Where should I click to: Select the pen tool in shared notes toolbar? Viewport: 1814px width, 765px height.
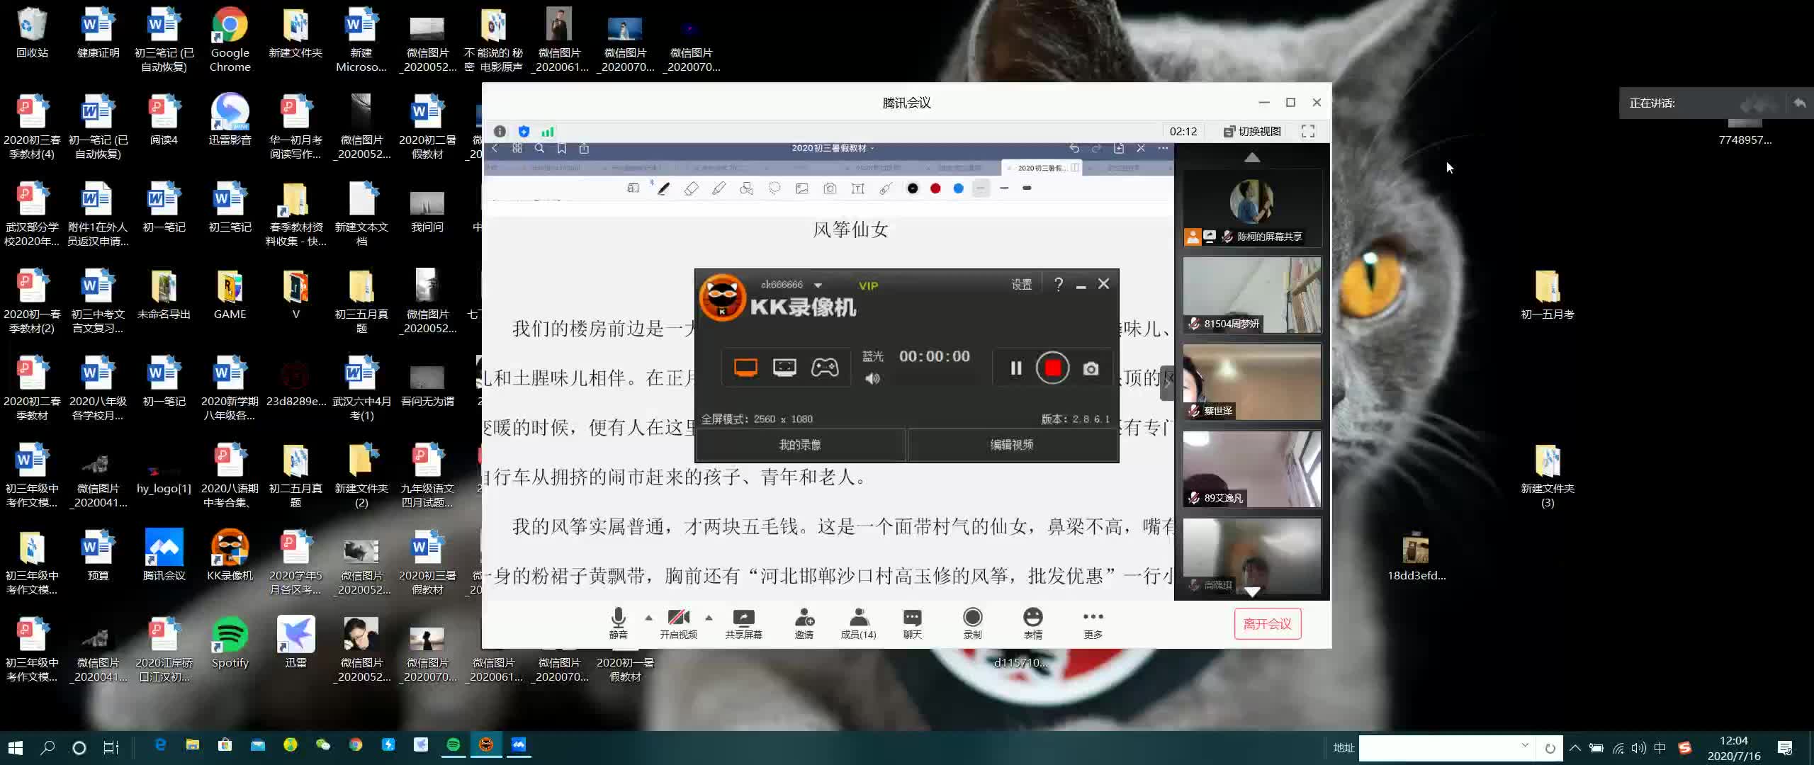point(663,188)
